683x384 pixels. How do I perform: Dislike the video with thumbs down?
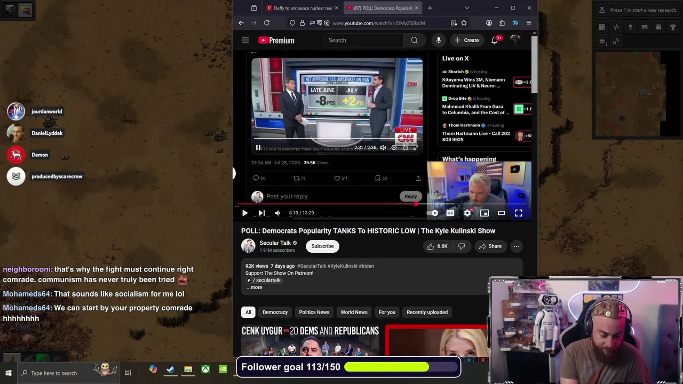pos(462,246)
